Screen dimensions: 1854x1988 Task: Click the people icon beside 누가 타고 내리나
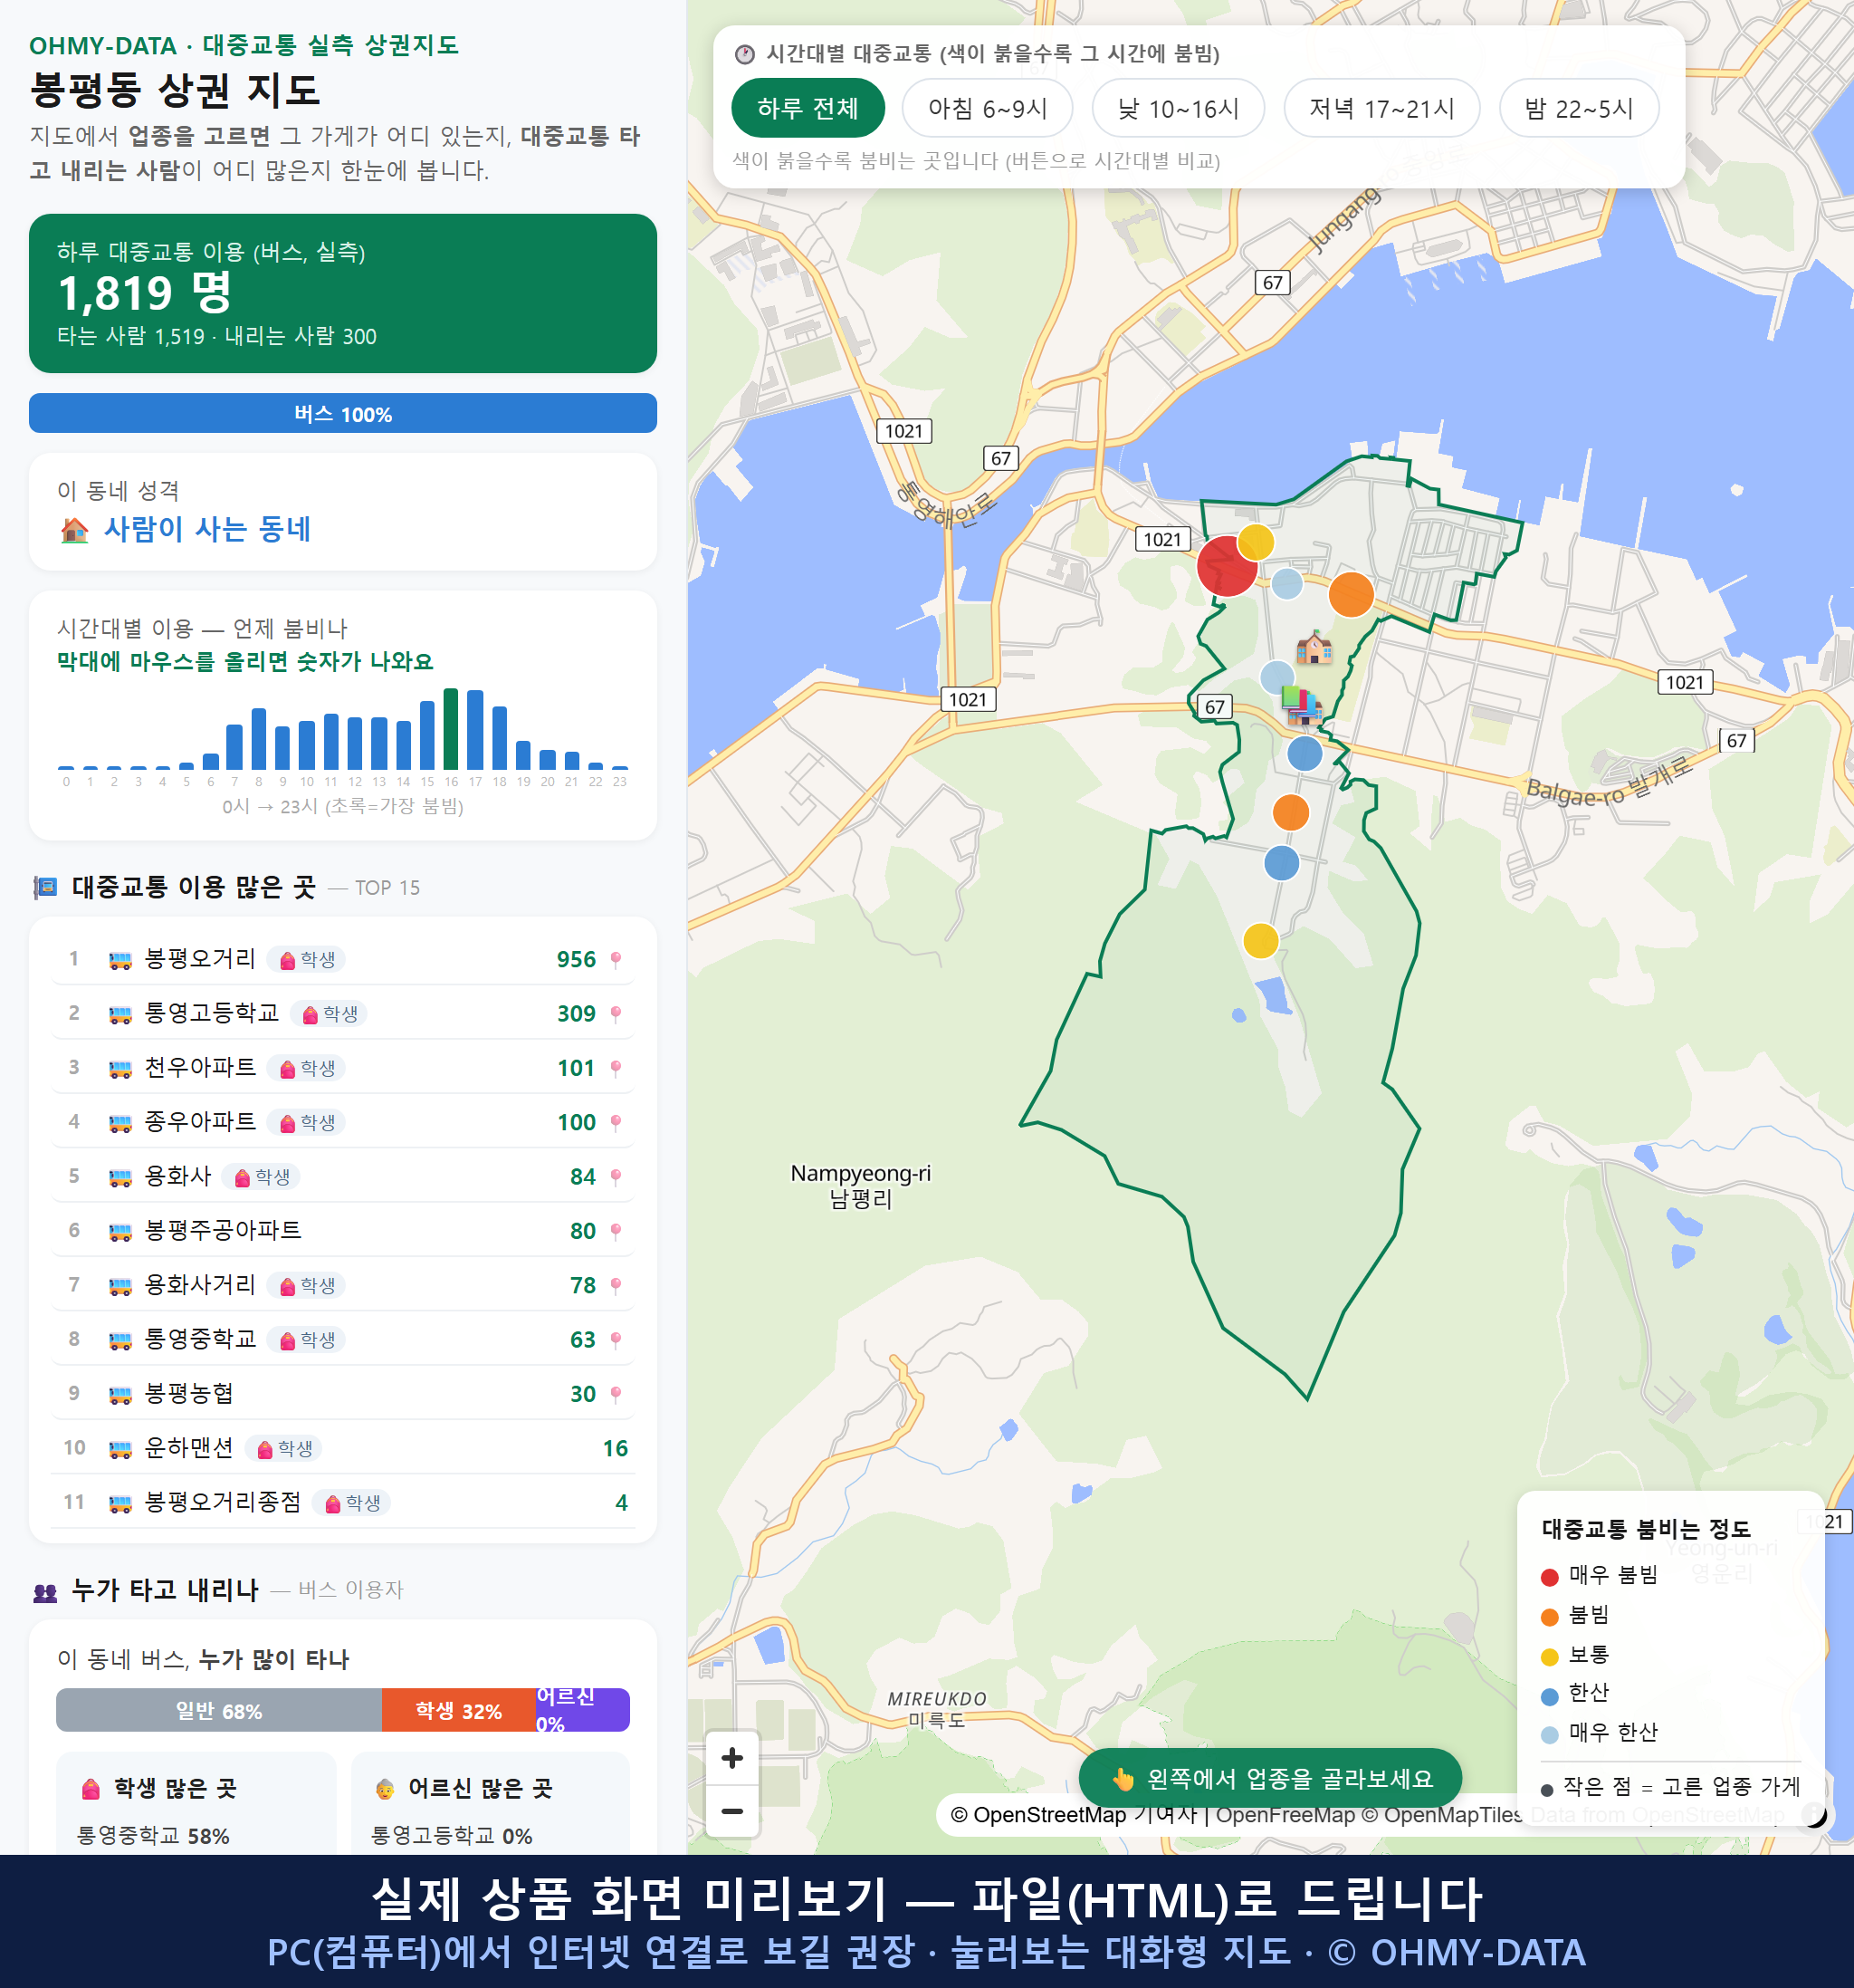(45, 1592)
